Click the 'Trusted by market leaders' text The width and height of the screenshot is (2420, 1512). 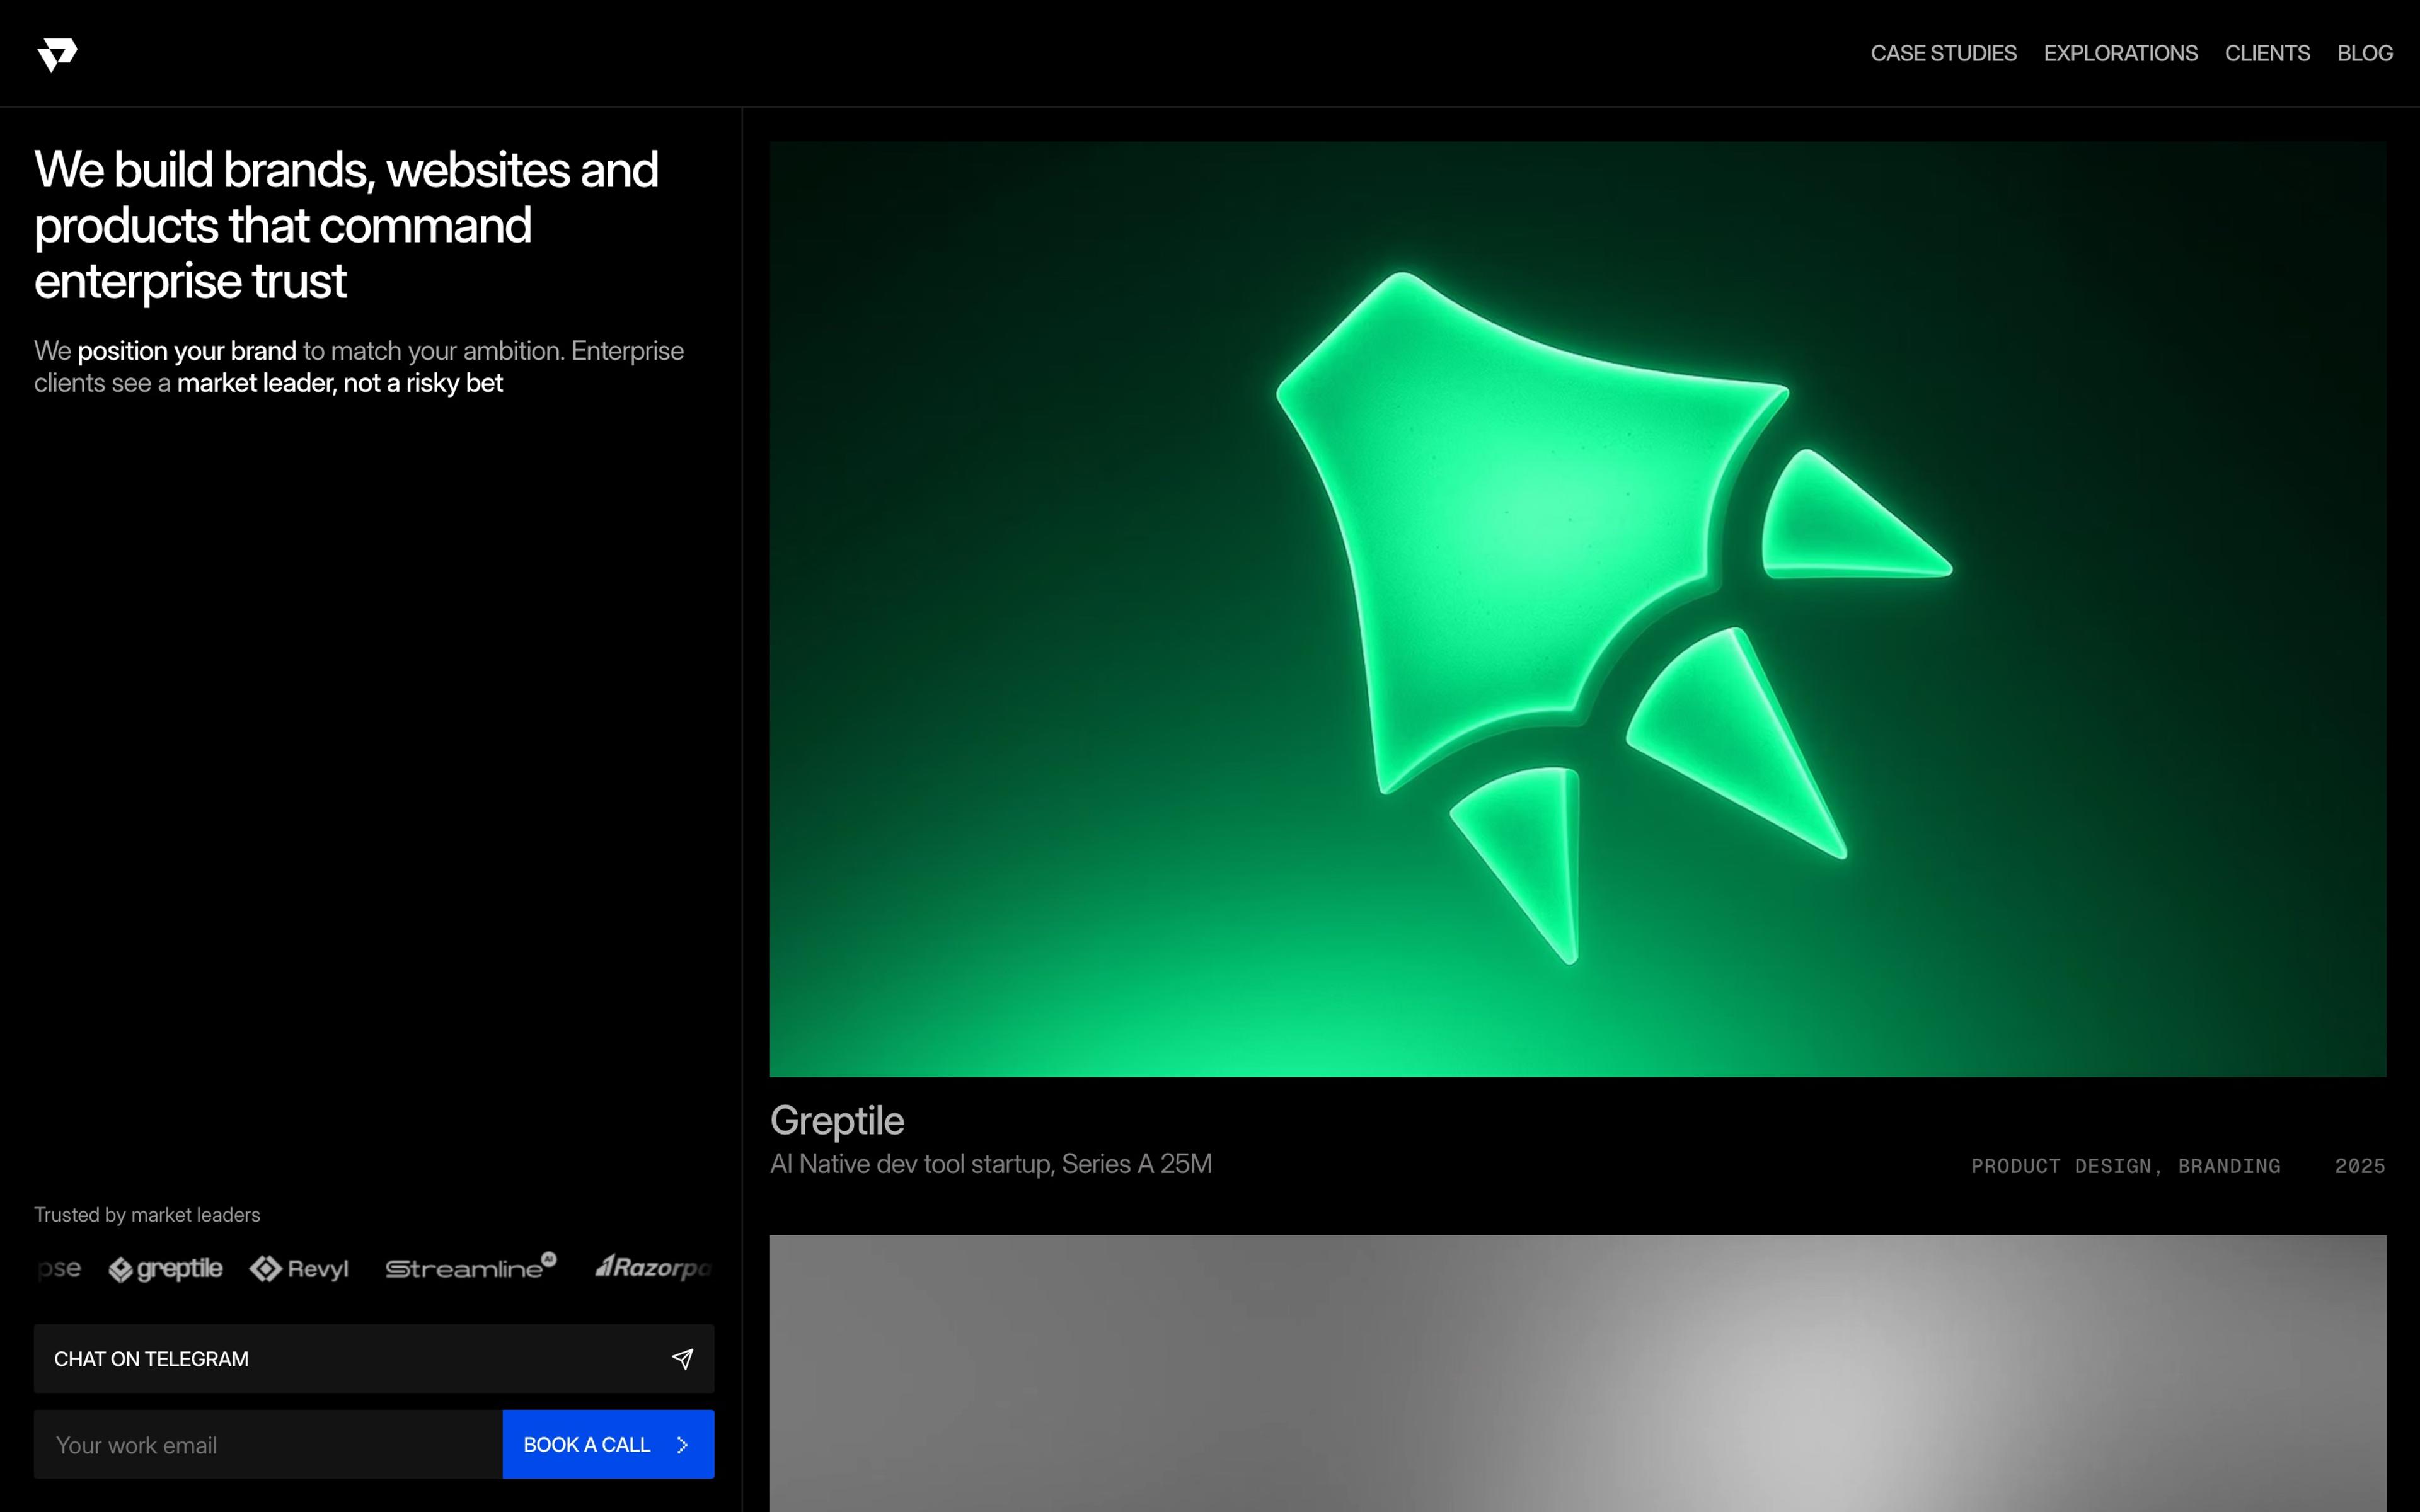click(x=147, y=1214)
